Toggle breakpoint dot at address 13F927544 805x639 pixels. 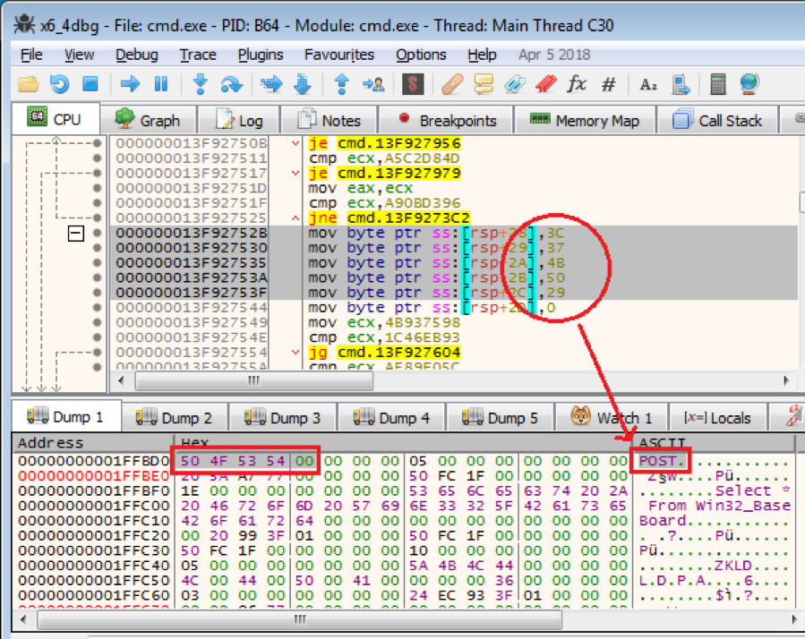coord(97,308)
